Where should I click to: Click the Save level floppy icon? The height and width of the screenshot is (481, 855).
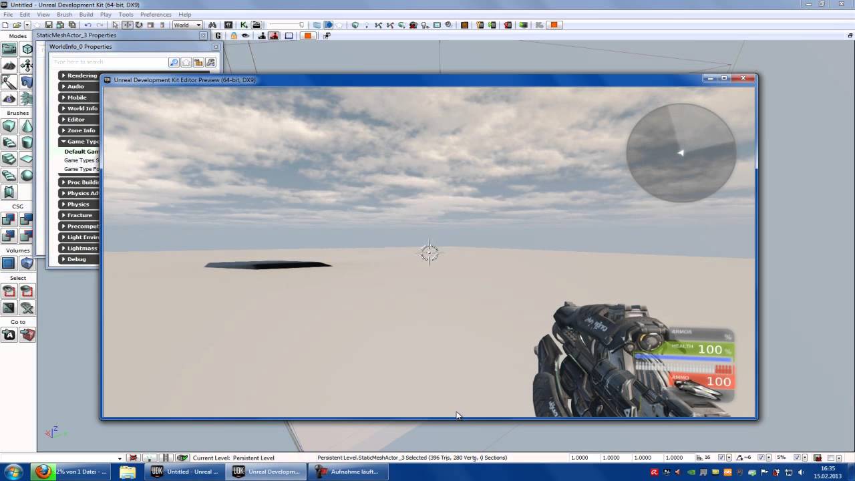tap(49, 25)
